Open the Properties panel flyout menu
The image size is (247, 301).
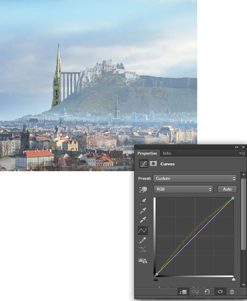(x=242, y=153)
